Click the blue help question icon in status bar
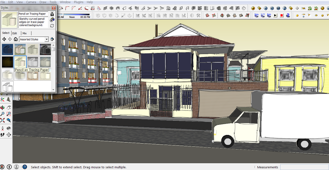 pos(25,167)
